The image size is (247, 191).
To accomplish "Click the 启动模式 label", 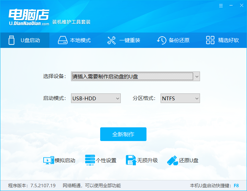I will click(55, 98).
